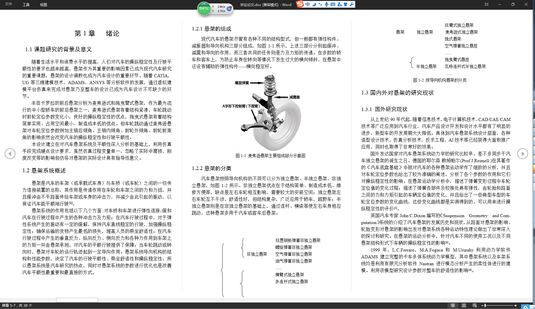Click heading 1.2 悬架系统概述
The image size is (535, 309).
44,171
